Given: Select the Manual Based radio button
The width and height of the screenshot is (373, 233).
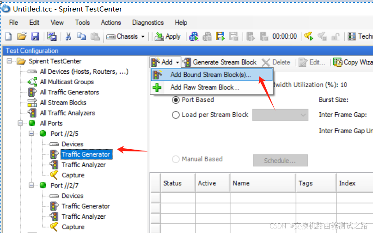Looking at the screenshot, I should 176,159.
